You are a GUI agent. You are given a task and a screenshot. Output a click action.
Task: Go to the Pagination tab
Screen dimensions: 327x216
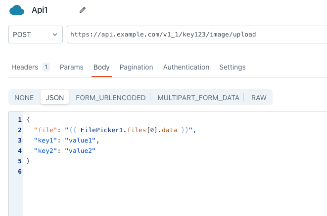pyautogui.click(x=136, y=67)
